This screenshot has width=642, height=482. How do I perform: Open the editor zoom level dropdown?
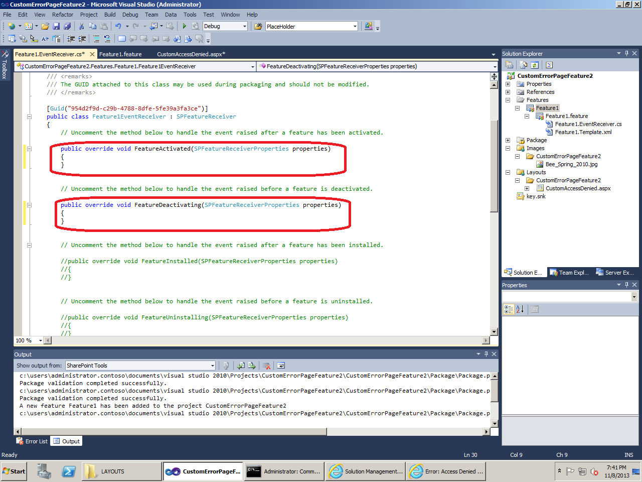[x=41, y=340]
